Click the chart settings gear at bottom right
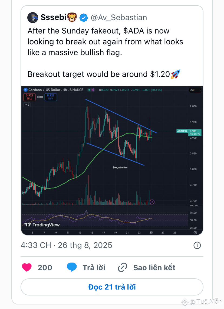 (x=195, y=233)
